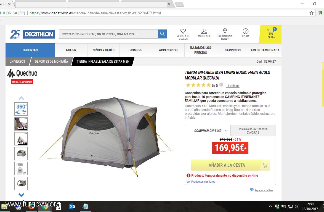This screenshot has height=212, width=324.
Task: Show previous thumbnails with up chevron
Action: point(21,98)
